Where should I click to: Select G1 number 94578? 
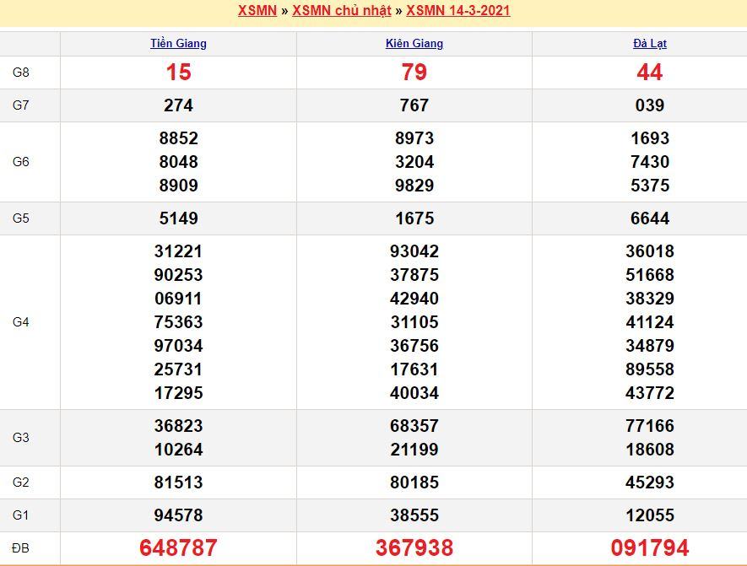pos(179,515)
